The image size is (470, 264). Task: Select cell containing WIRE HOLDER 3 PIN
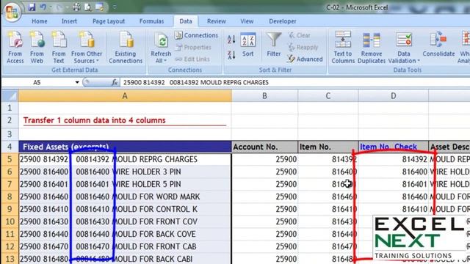coord(125,172)
